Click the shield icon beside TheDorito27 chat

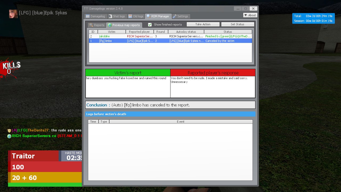9,130
